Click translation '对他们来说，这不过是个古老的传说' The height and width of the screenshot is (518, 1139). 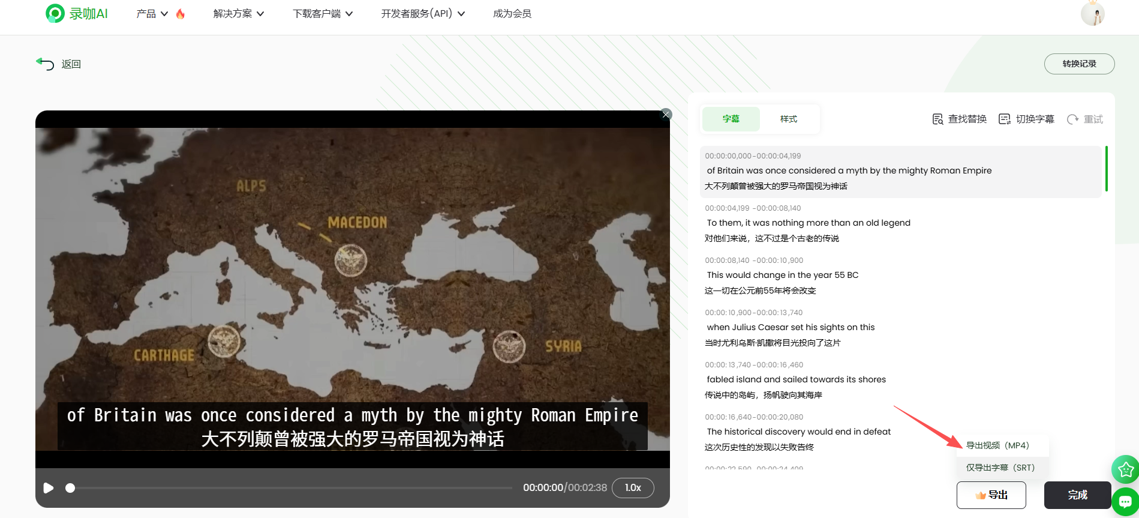point(771,238)
